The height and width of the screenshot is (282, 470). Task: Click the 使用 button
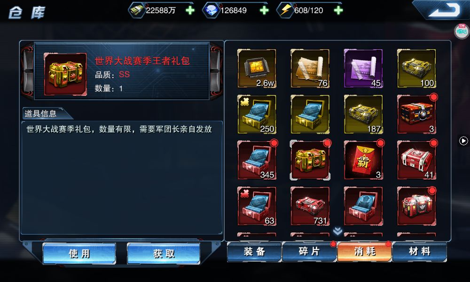(x=79, y=253)
